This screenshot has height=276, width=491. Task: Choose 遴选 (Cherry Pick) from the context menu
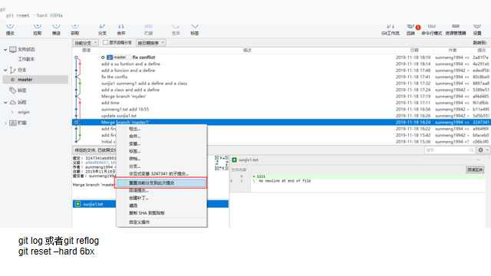coord(161,205)
